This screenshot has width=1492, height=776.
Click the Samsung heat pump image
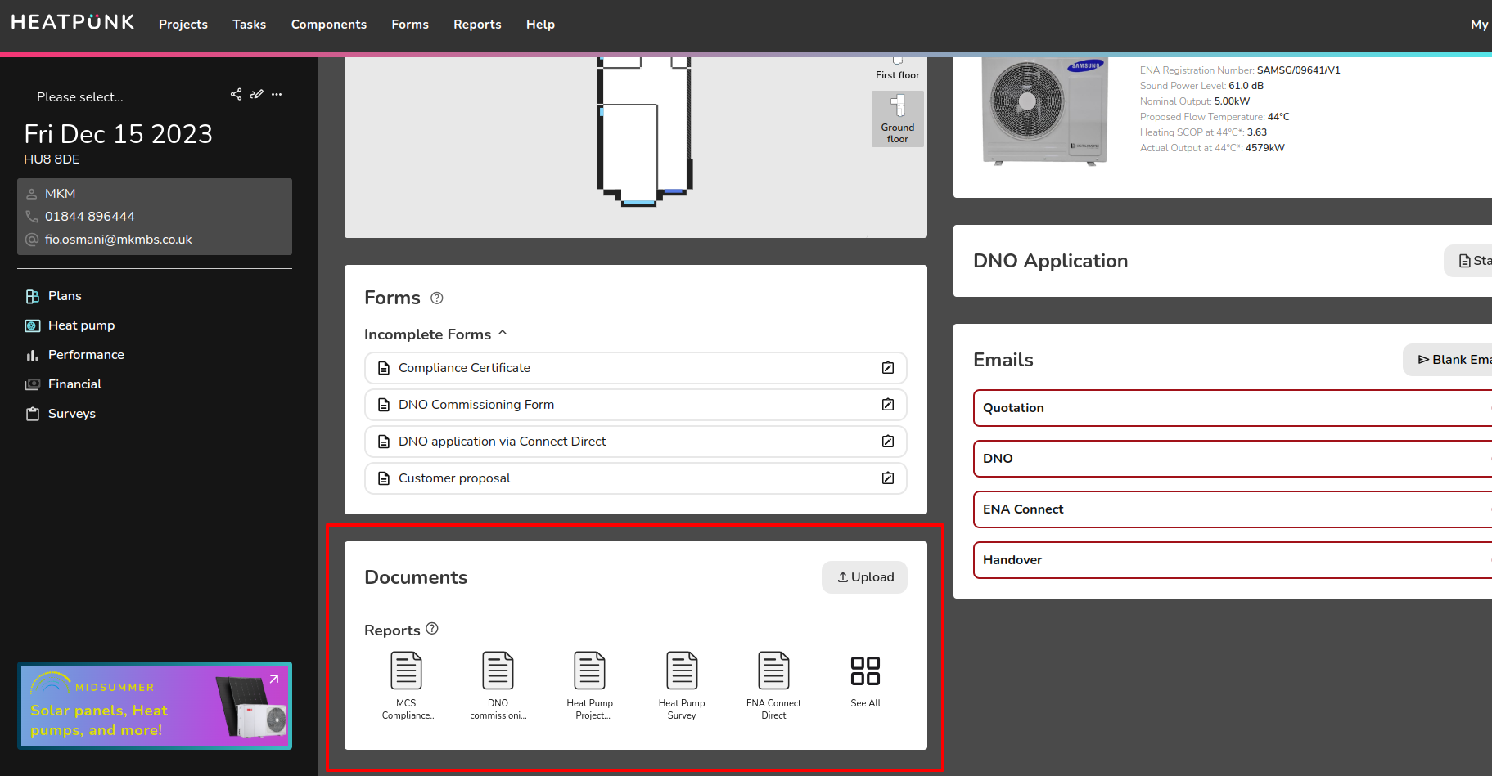coord(1044,111)
